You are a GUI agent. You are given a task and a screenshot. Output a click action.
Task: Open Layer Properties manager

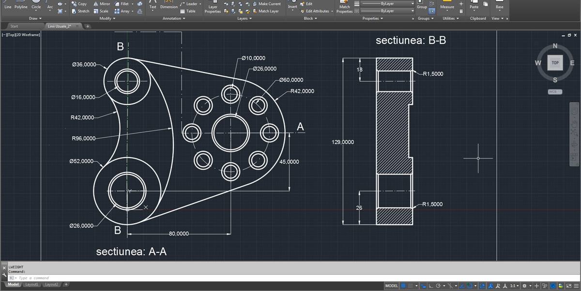pos(213,7)
